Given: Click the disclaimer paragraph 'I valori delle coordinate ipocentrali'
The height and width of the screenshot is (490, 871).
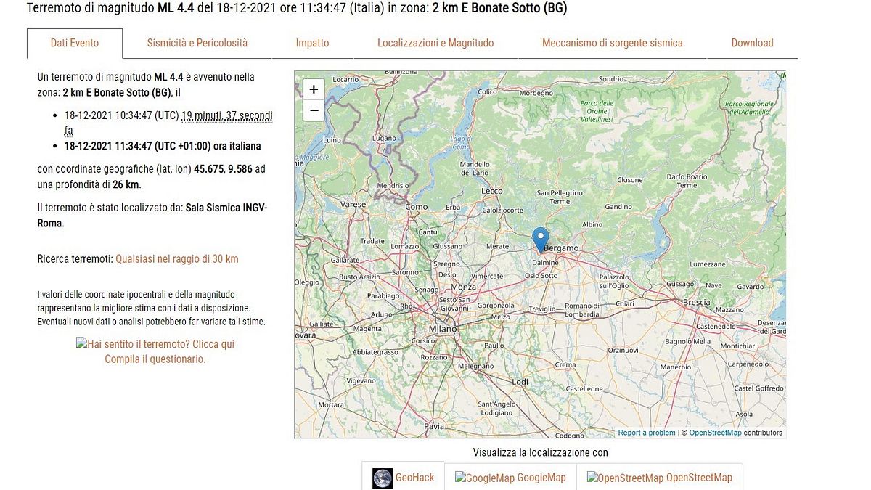Looking at the screenshot, I should pyautogui.click(x=152, y=308).
